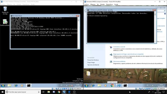Click the Escribe aquí para buscar box
The image size is (167, 94).
pyautogui.click(x=23, y=92)
